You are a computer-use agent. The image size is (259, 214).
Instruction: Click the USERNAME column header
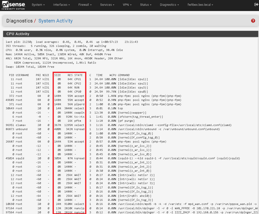[x=22, y=75]
